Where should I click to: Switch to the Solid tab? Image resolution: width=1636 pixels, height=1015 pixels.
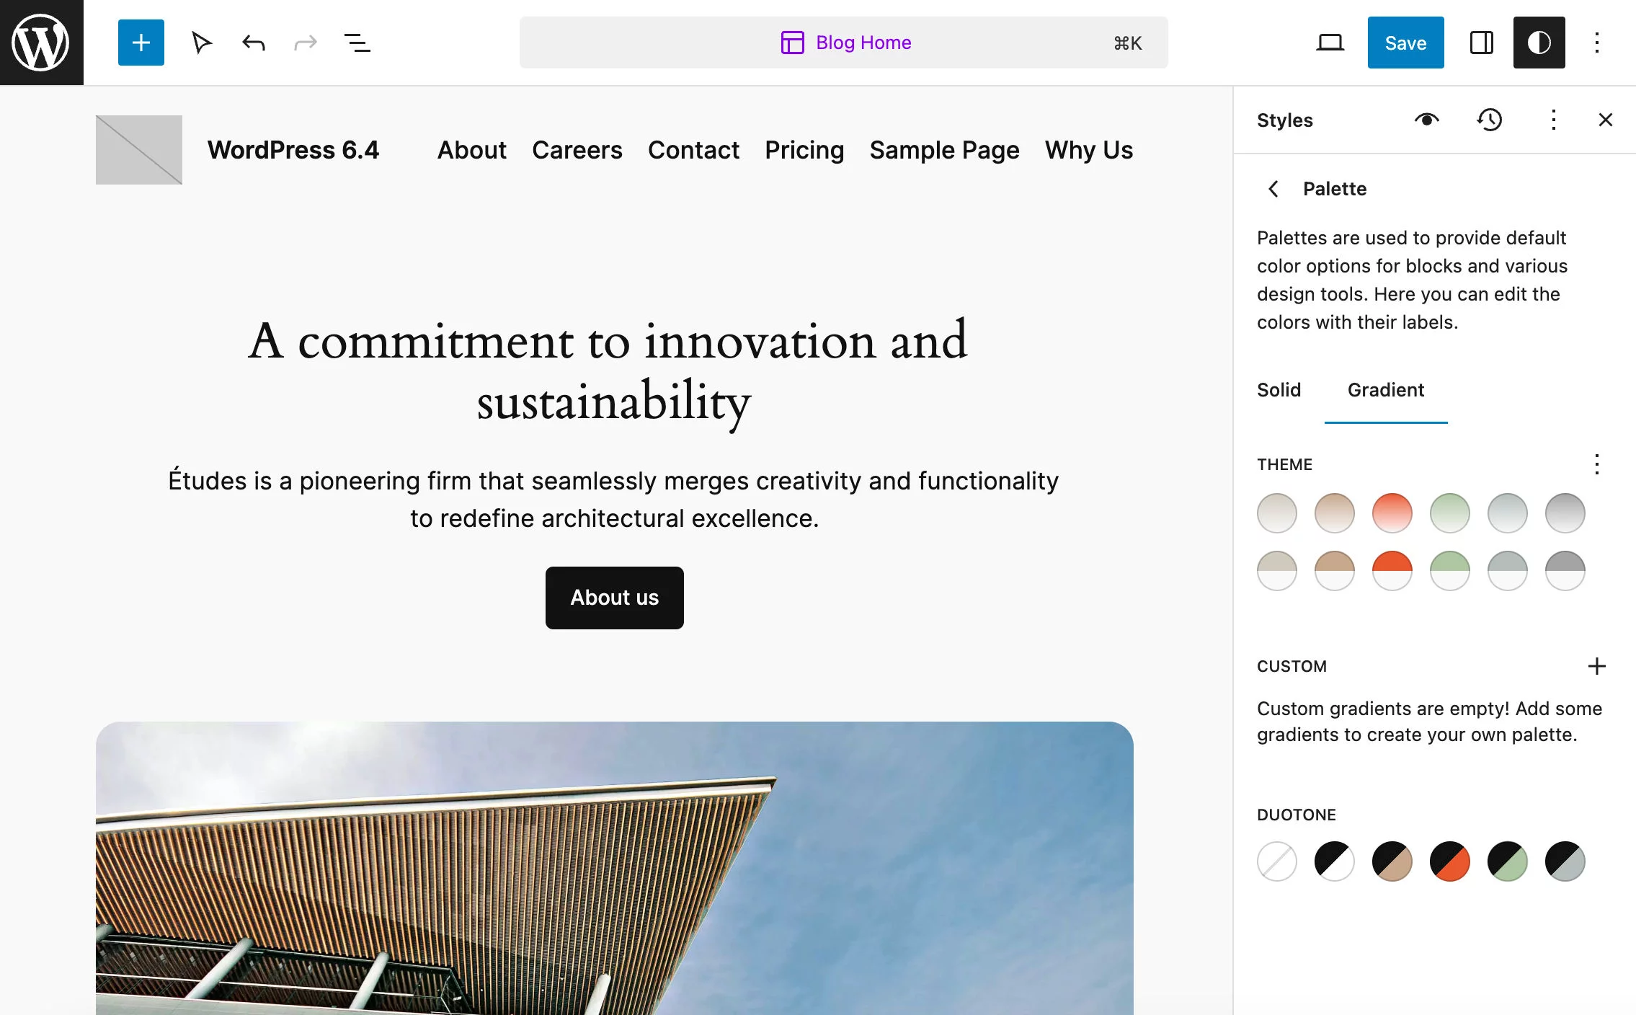click(x=1279, y=390)
